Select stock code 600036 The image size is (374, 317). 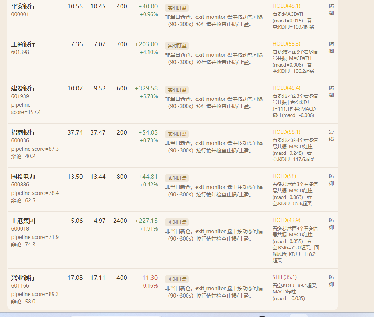coord(20,140)
